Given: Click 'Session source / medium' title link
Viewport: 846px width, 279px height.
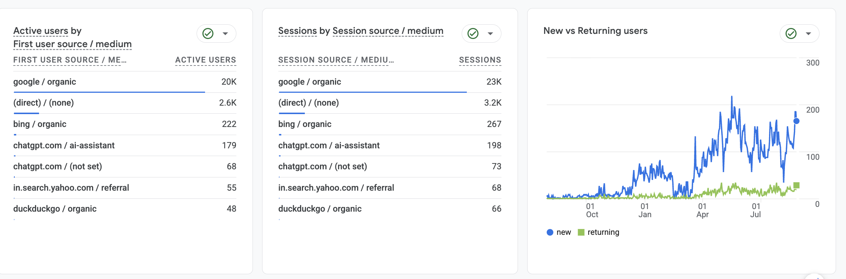Looking at the screenshot, I should click(388, 31).
